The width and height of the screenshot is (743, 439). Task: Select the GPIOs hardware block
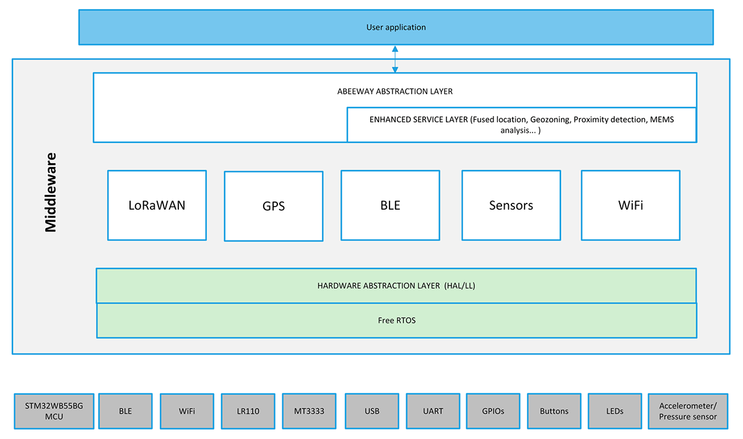coord(493,411)
